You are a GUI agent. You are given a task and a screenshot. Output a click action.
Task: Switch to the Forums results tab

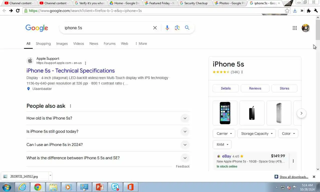[109, 43]
